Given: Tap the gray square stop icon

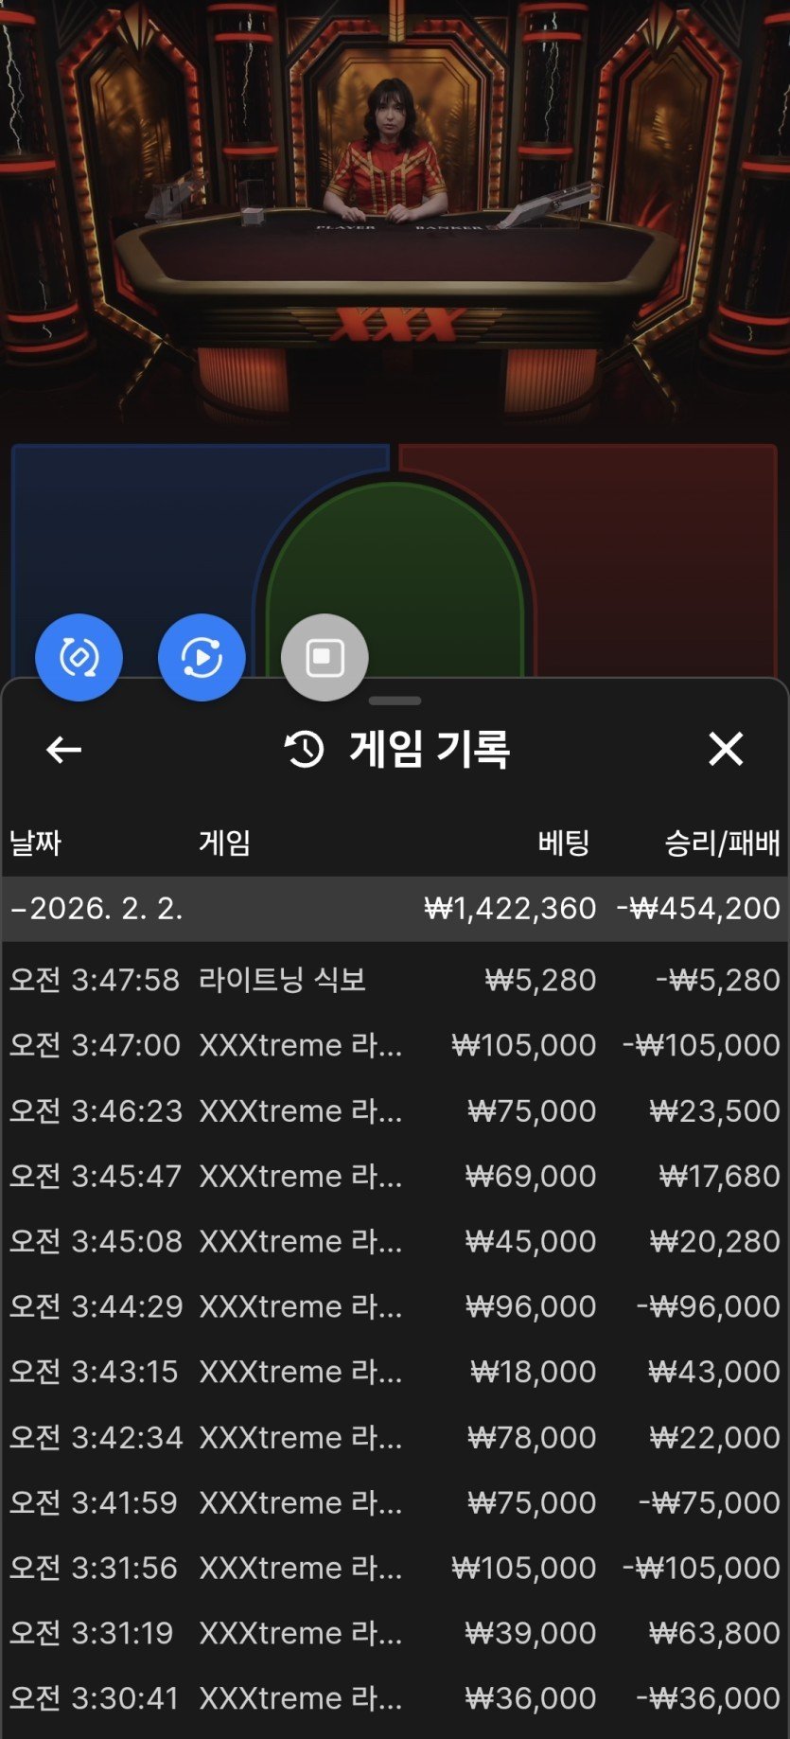Looking at the screenshot, I should (325, 657).
